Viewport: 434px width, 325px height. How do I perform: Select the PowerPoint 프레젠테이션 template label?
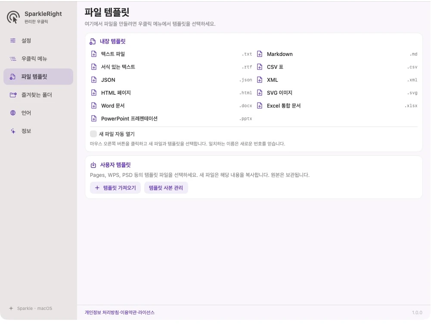[x=129, y=119]
